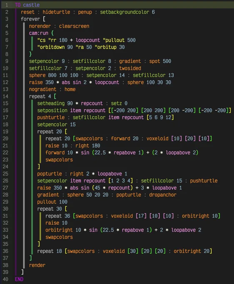Click "sphere 100 30 30"
234x284 pixels.
(x=149, y=82)
